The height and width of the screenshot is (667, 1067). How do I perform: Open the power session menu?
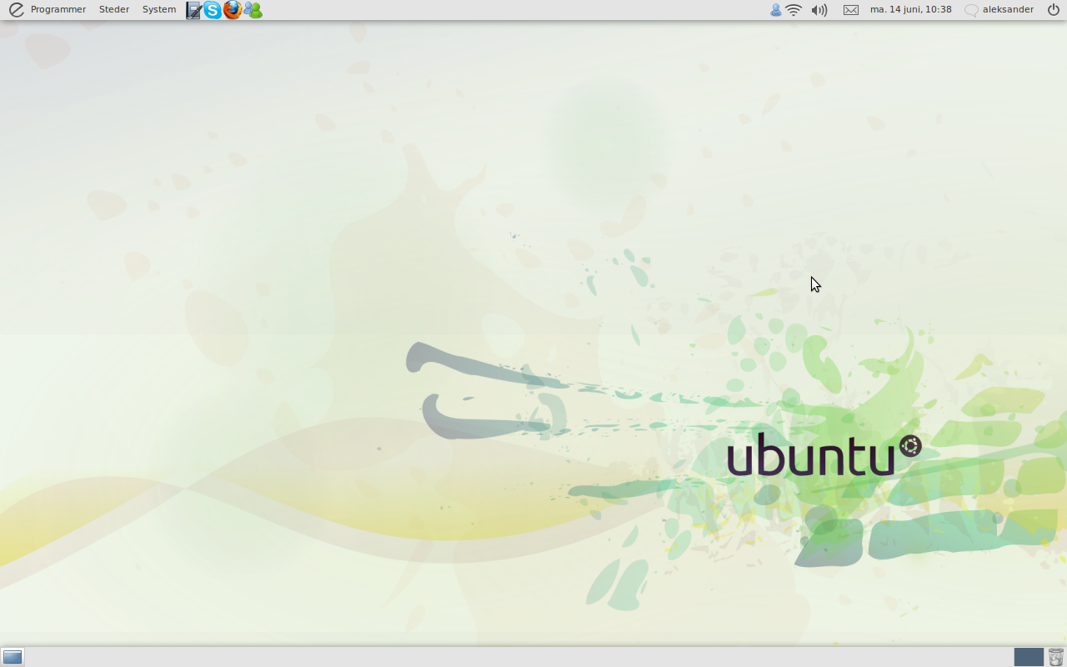coord(1054,10)
